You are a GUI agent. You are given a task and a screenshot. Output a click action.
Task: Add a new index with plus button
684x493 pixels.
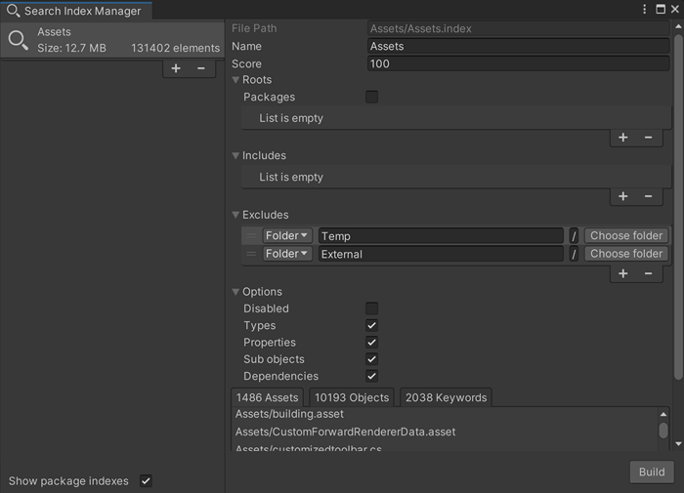[x=176, y=68]
